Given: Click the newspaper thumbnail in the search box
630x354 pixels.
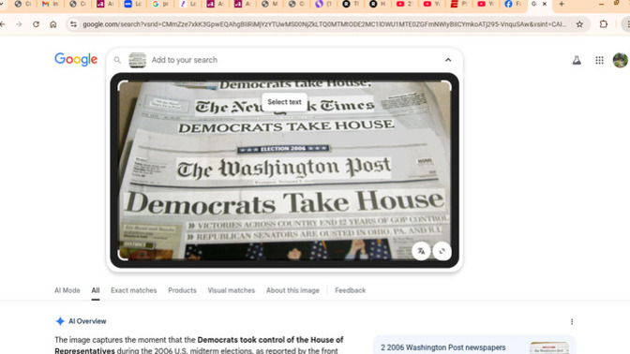Looking at the screenshot, I should coord(138,60).
